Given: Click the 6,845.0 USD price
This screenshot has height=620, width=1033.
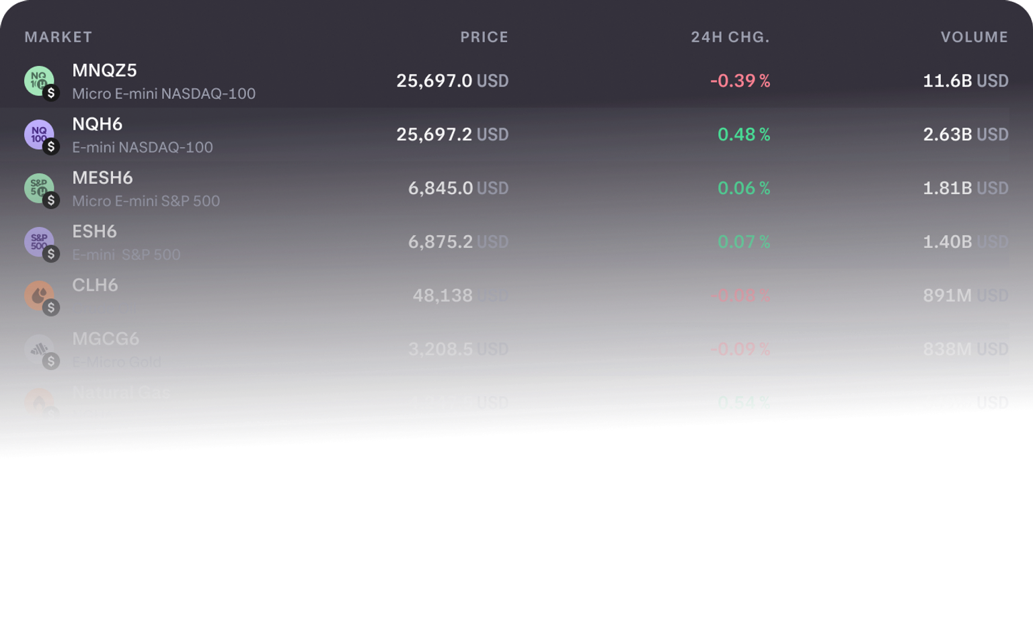Looking at the screenshot, I should (459, 188).
